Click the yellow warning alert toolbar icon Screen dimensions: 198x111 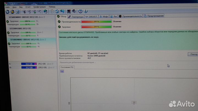tap(12, 12)
